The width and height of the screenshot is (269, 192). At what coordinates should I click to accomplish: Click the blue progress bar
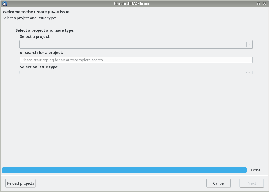pos(124,170)
